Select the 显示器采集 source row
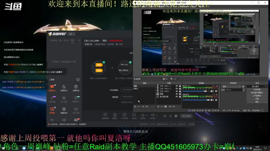This screenshot has height=151, width=270. [169, 97]
